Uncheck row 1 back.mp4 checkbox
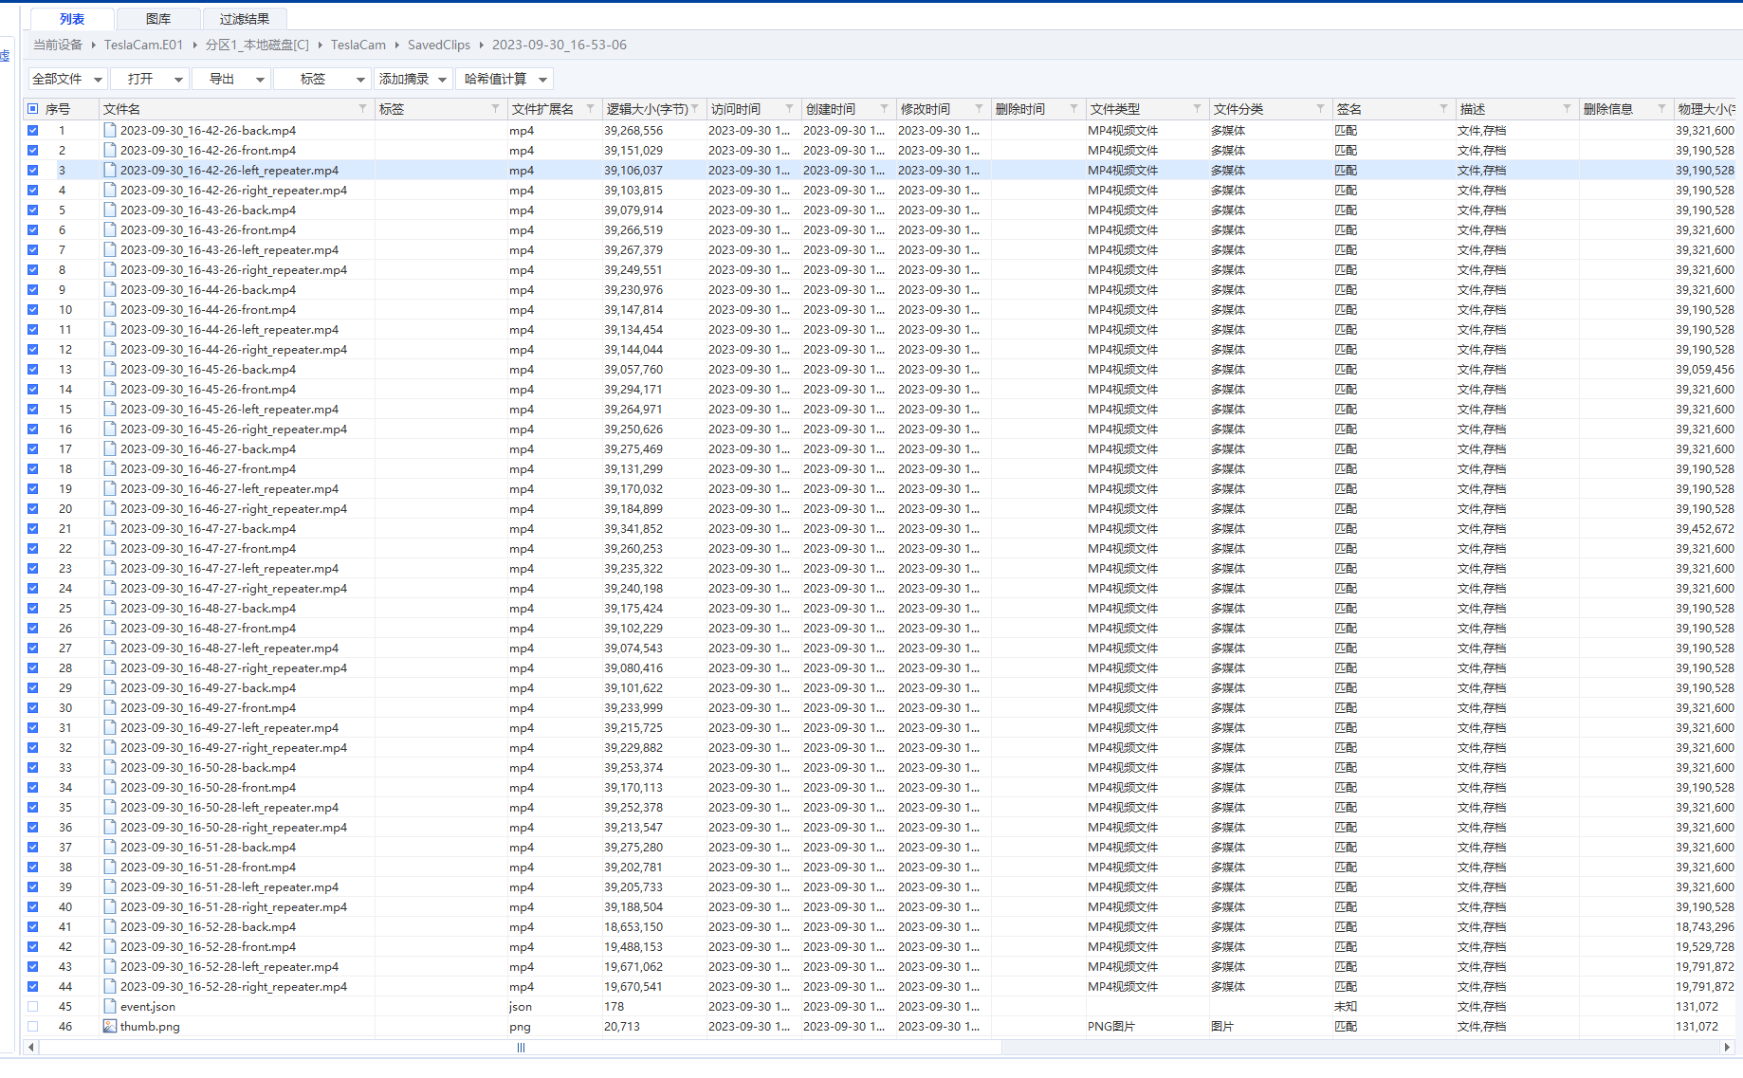 pyautogui.click(x=33, y=130)
